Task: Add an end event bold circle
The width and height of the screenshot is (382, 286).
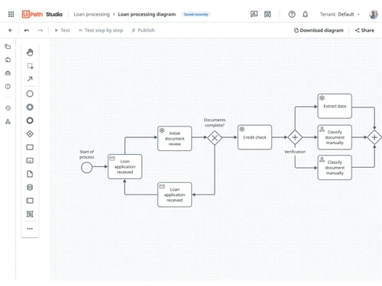Action: point(30,121)
